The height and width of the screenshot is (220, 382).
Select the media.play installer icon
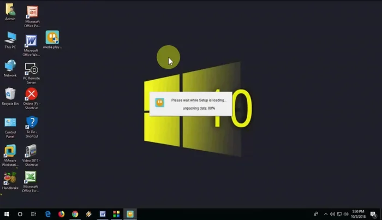52,40
